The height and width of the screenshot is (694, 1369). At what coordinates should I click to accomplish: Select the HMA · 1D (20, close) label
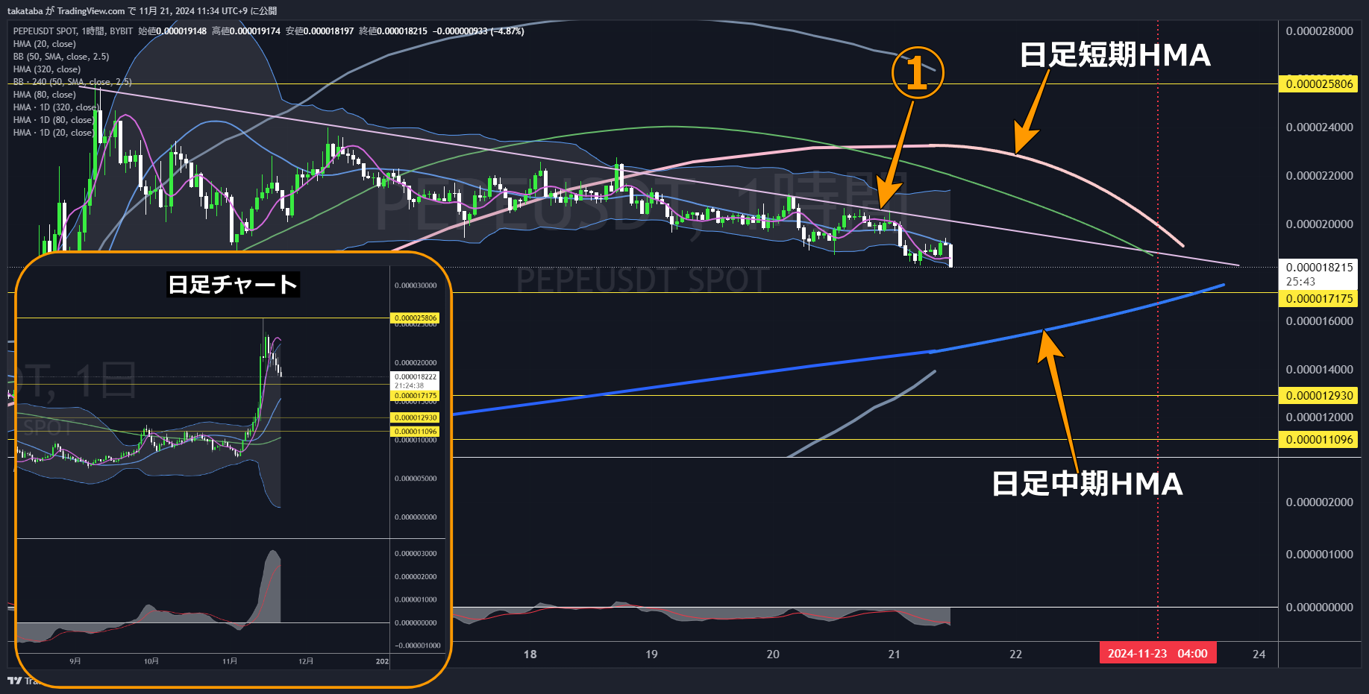coord(53,133)
